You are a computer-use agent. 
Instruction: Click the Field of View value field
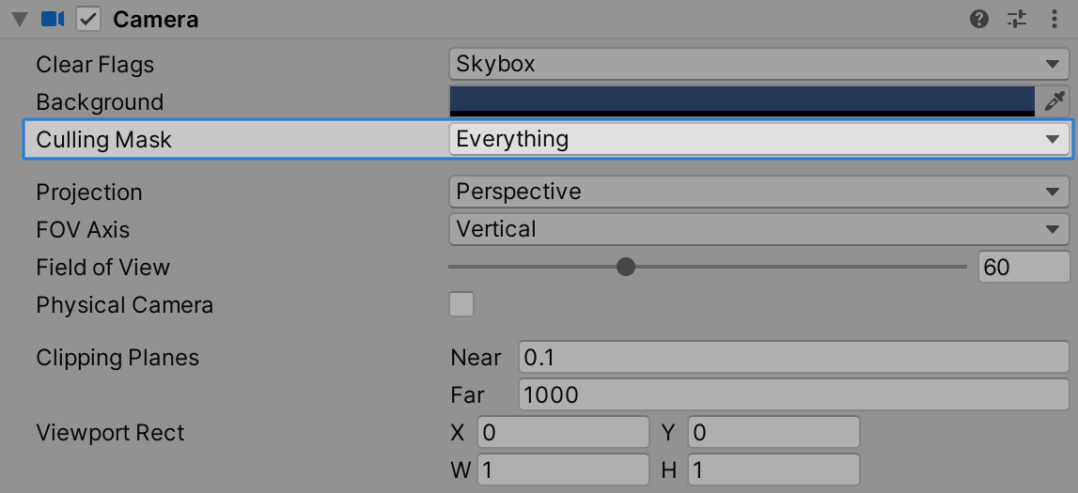click(x=1023, y=268)
